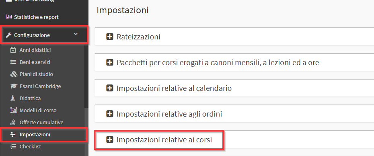The width and height of the screenshot is (374, 156).
Task: Click the Configurazione wrench icon
Action: (x=9, y=35)
